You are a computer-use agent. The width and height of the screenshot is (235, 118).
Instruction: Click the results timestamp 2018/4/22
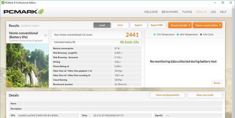(x=30, y=26)
